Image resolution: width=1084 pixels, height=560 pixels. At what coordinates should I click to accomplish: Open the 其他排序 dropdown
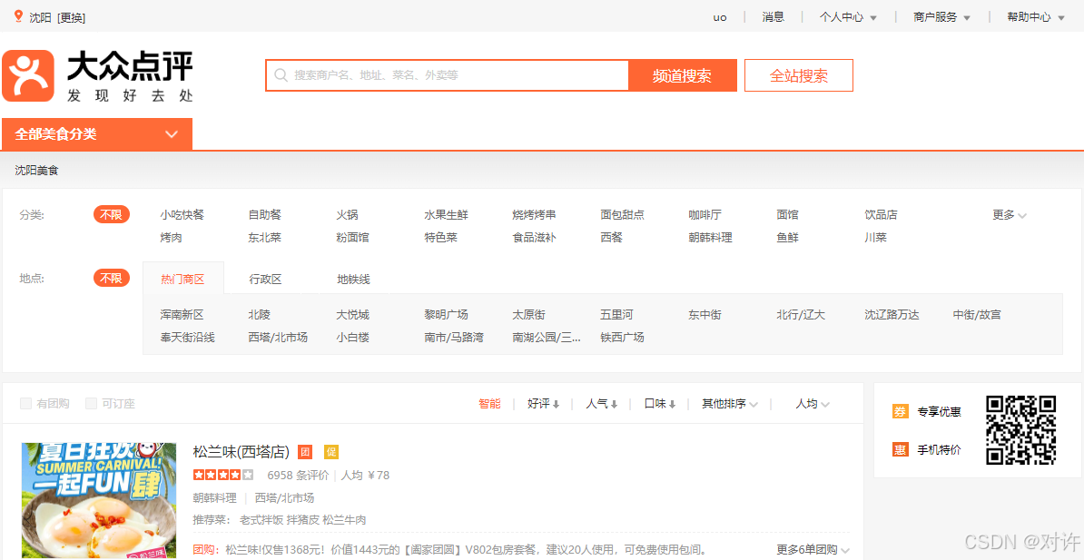730,404
